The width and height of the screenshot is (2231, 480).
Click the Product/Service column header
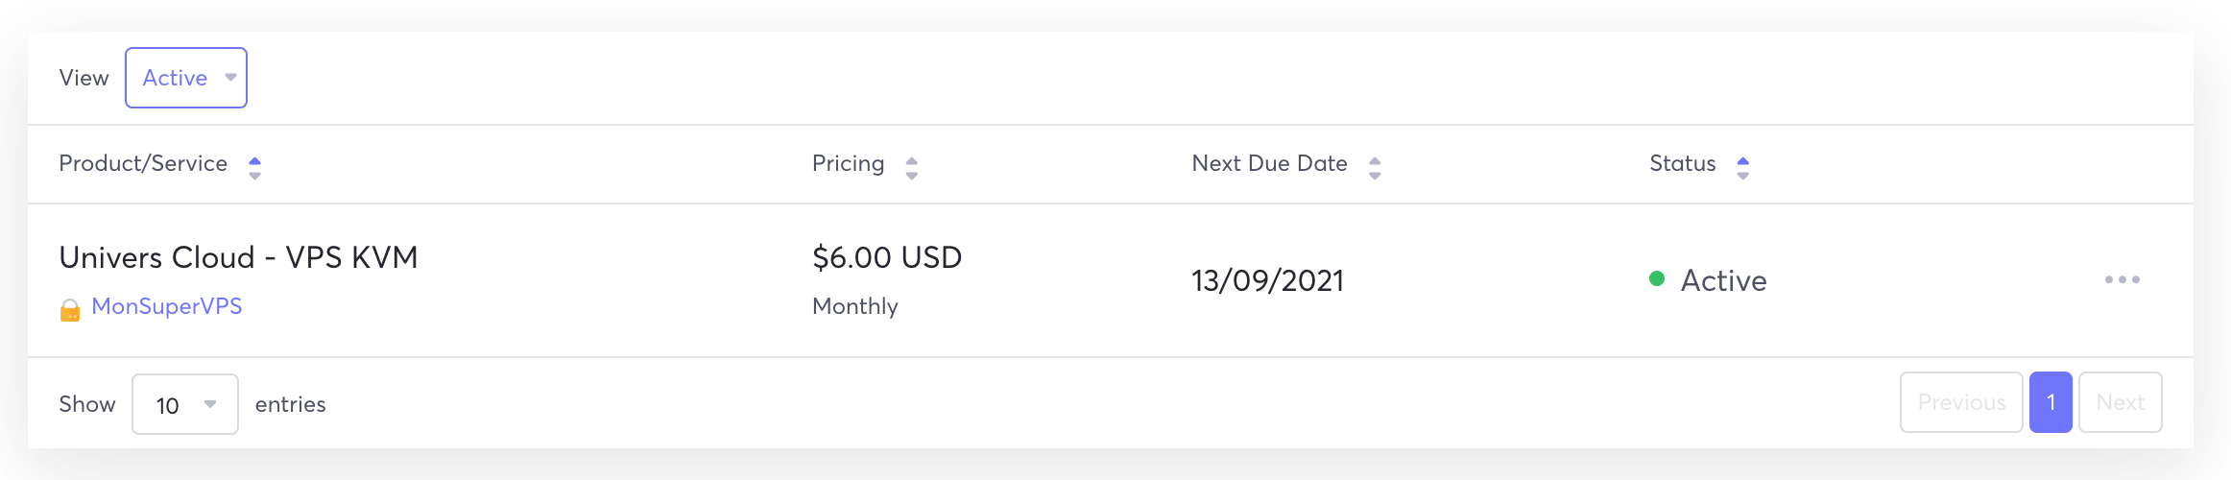click(143, 164)
